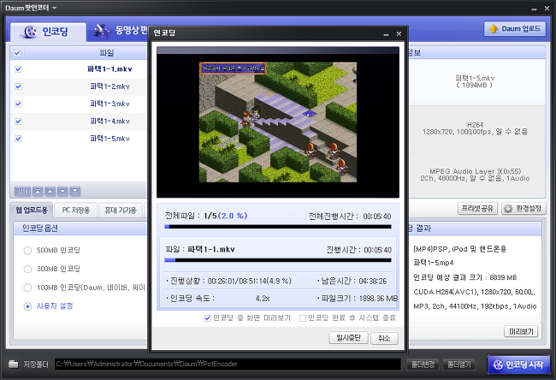
Task: Click the film reel icon on the 인코딩 tab
Action: 29,32
